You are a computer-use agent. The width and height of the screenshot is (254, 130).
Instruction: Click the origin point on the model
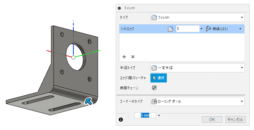click(73, 57)
